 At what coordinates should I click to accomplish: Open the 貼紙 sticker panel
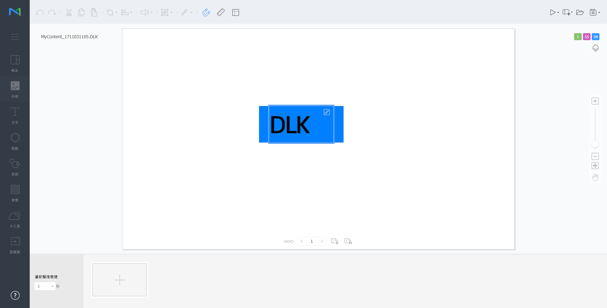point(15,141)
